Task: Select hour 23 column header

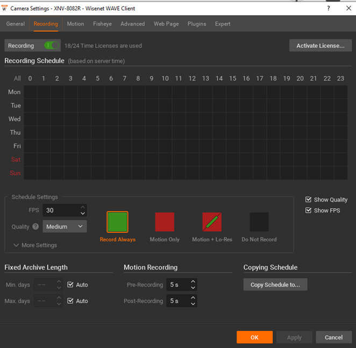Action: tap(340, 79)
